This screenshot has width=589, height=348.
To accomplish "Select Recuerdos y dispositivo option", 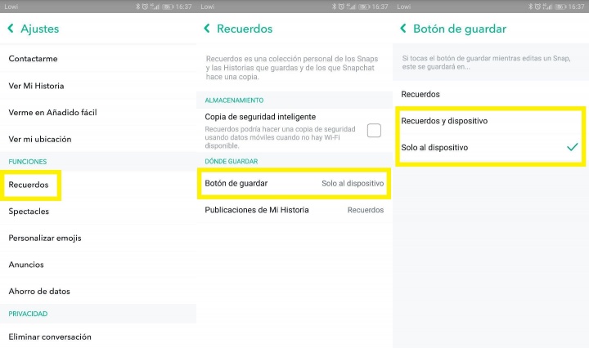I will pyautogui.click(x=491, y=121).
